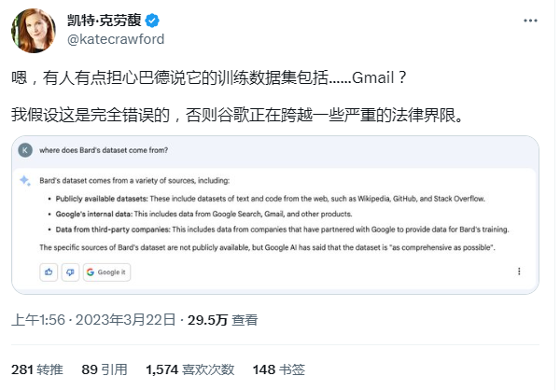Open the embedded Bard screenshot image

(276, 215)
